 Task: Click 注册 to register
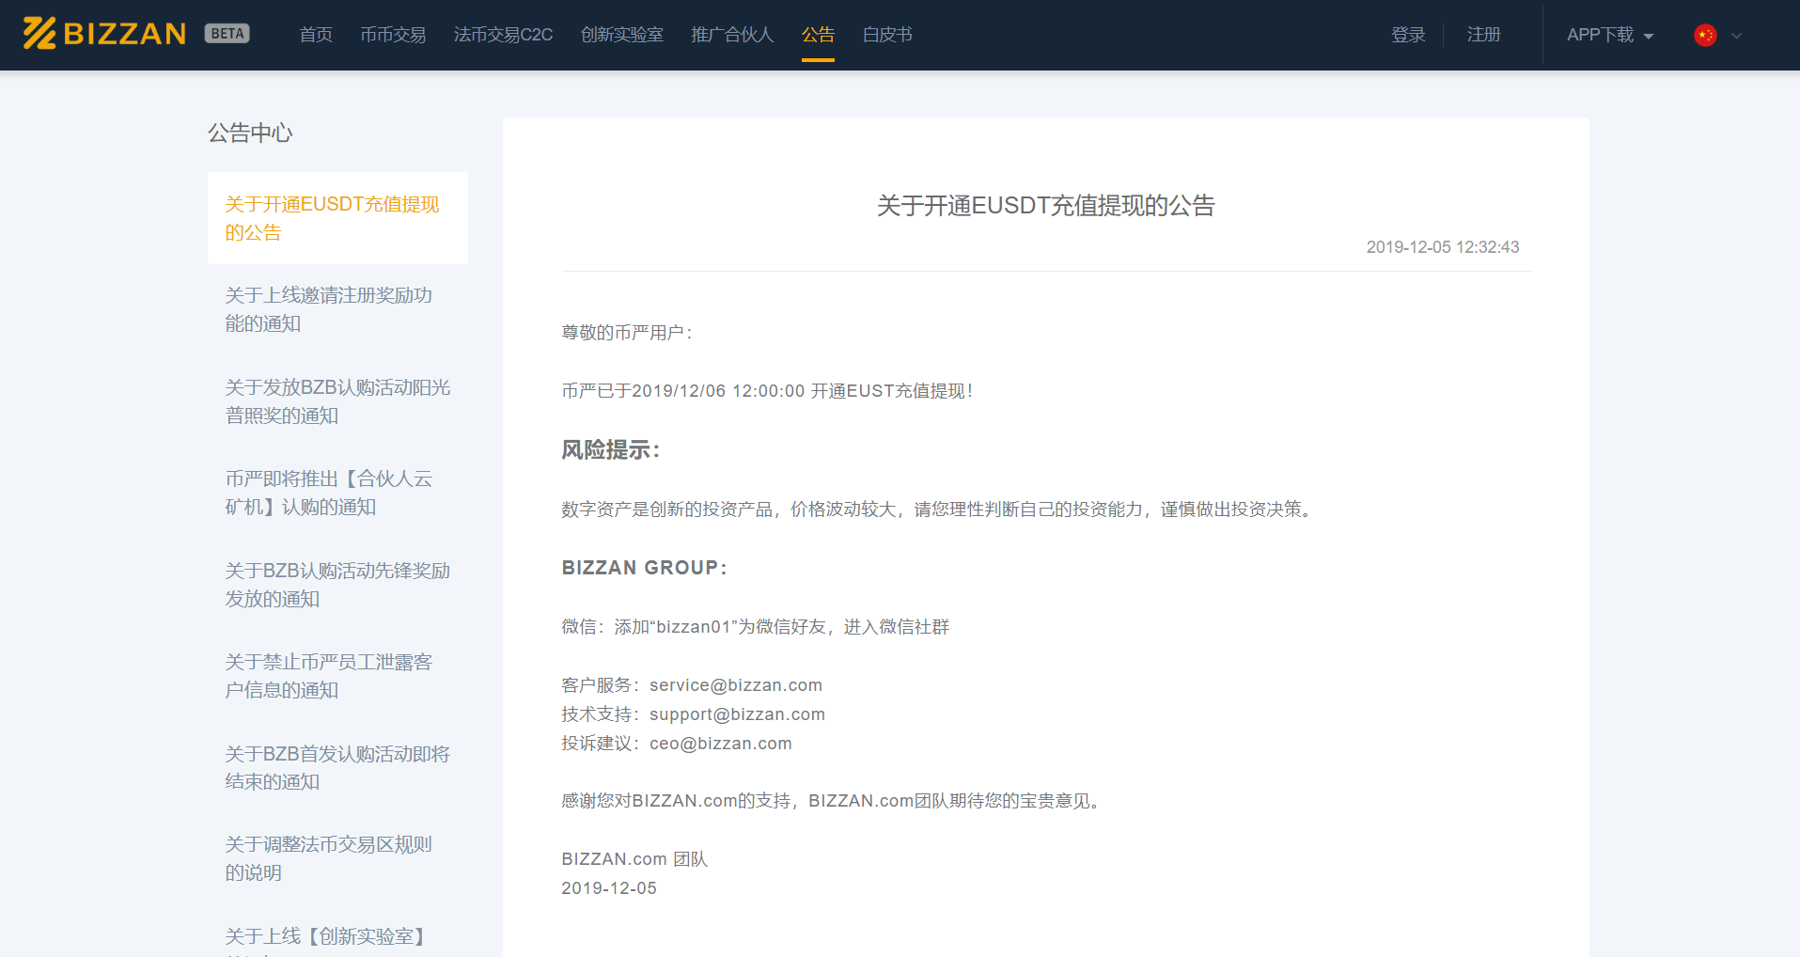pos(1482,35)
